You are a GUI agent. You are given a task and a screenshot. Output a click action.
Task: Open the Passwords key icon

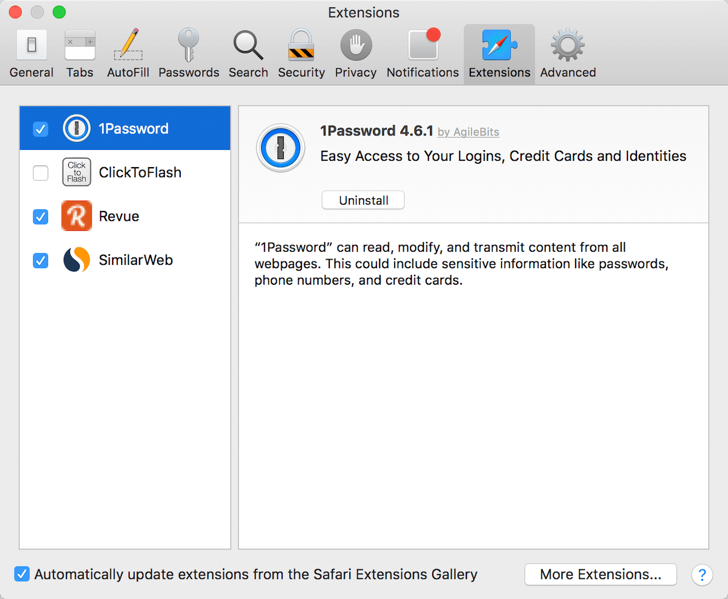(189, 55)
